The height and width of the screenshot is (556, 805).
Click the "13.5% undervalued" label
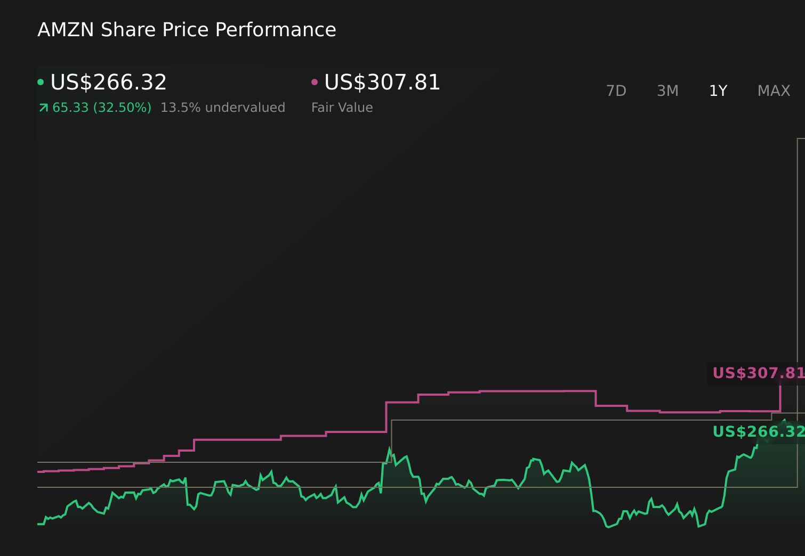[223, 108]
